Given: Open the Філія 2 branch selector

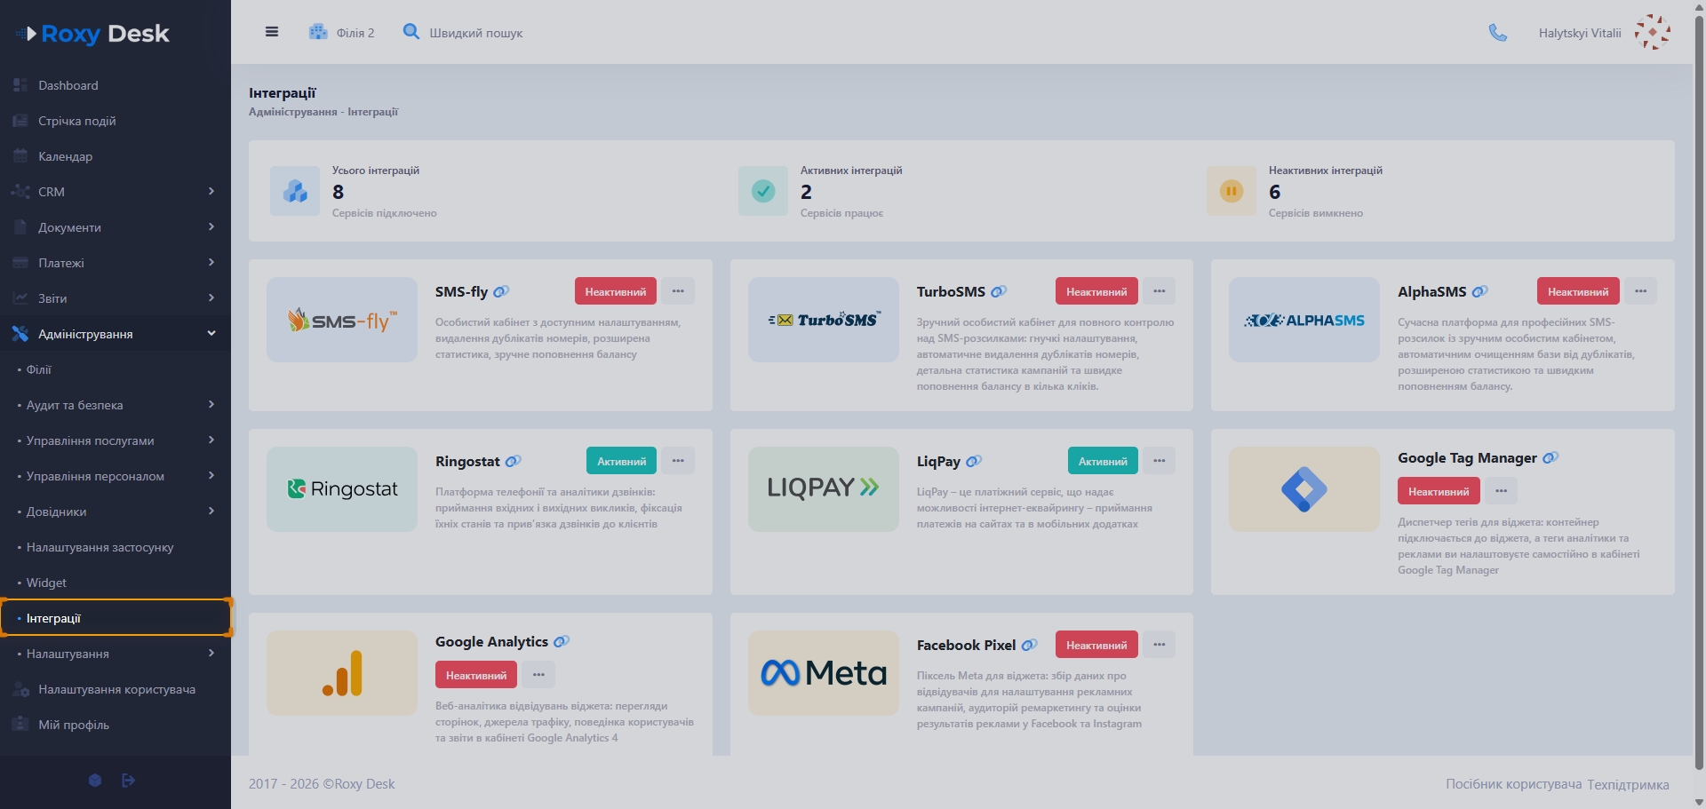Looking at the screenshot, I should 342,33.
